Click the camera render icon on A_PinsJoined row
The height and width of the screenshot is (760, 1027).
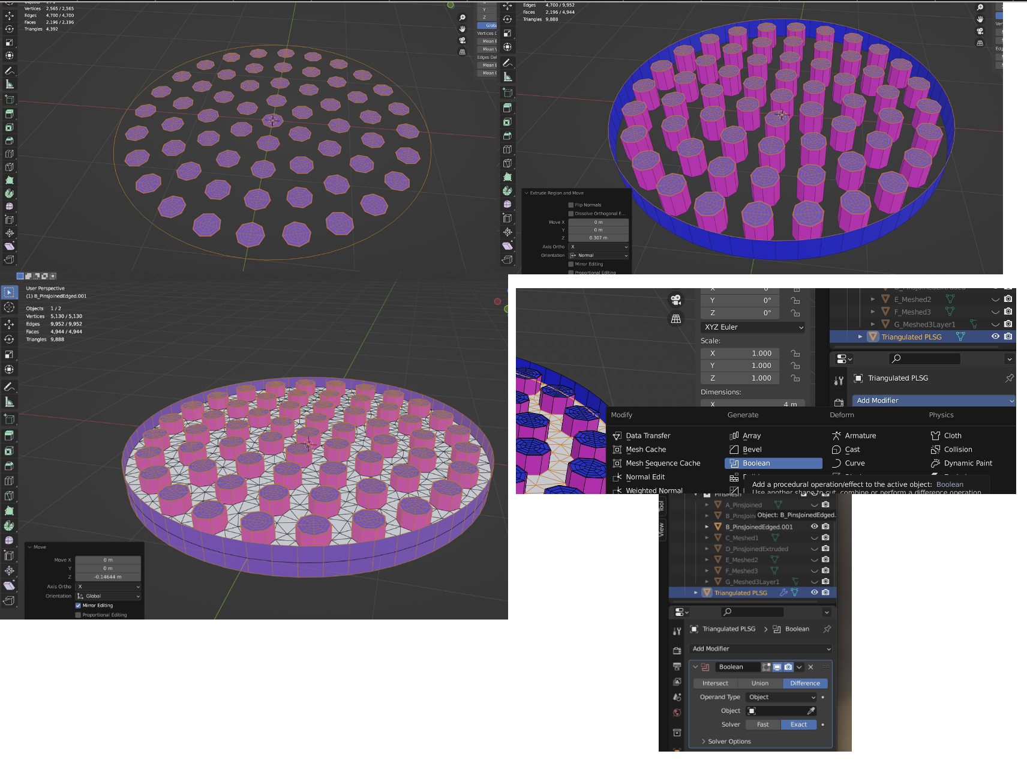825,505
